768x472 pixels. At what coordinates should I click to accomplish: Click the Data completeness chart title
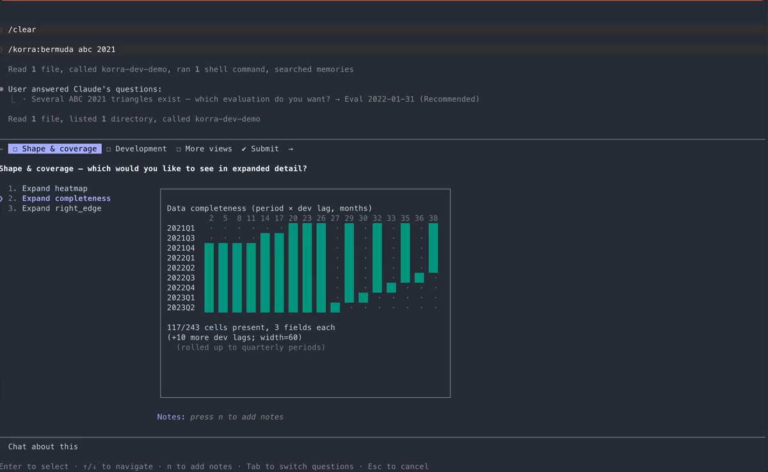coord(269,208)
